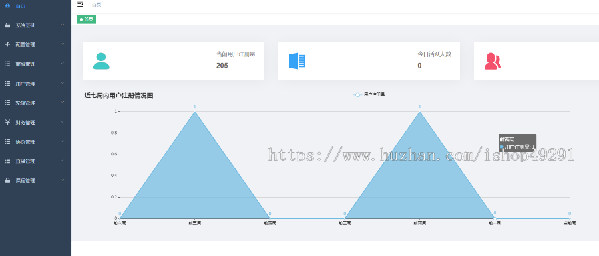
Task: Toggle the 用户注册量 series legend label
Action: [374, 94]
